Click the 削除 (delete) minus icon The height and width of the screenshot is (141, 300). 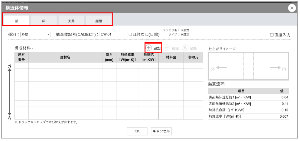(167, 48)
